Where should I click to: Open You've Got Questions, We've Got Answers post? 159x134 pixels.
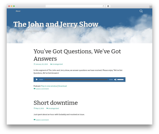[77, 55]
